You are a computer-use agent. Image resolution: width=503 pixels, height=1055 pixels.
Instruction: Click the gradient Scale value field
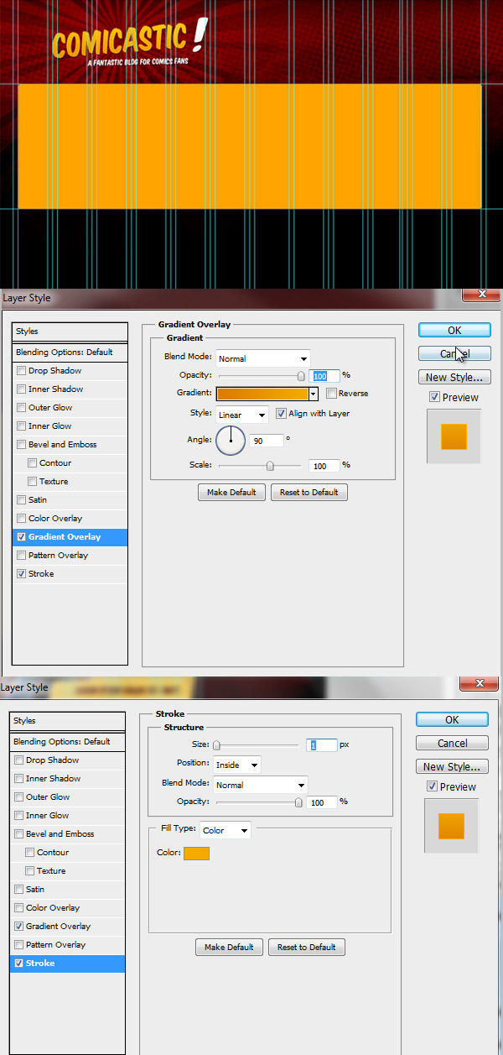click(x=324, y=466)
